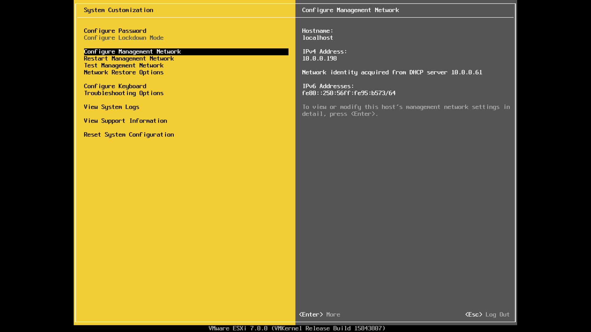Open the highlighted Configure Management Network entry
Image resolution: width=591 pixels, height=332 pixels.
click(x=186, y=52)
